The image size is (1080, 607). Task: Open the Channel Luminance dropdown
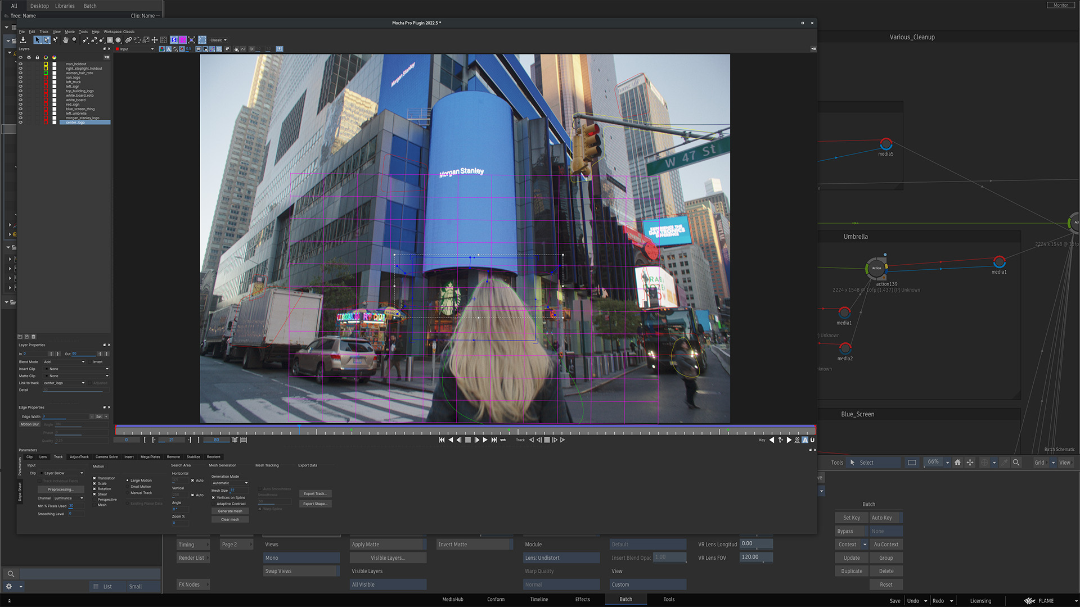(69, 498)
